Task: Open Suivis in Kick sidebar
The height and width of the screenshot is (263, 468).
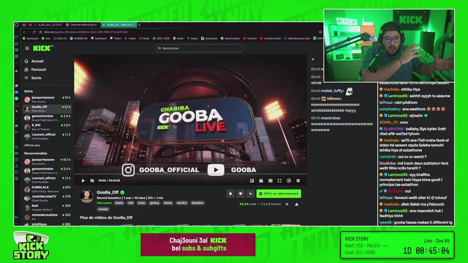Action: (x=33, y=78)
